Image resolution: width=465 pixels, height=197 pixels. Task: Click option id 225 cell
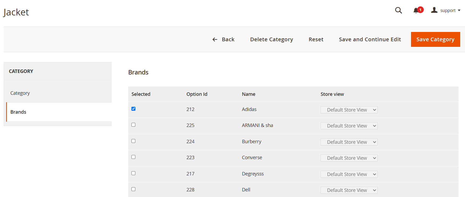point(190,125)
